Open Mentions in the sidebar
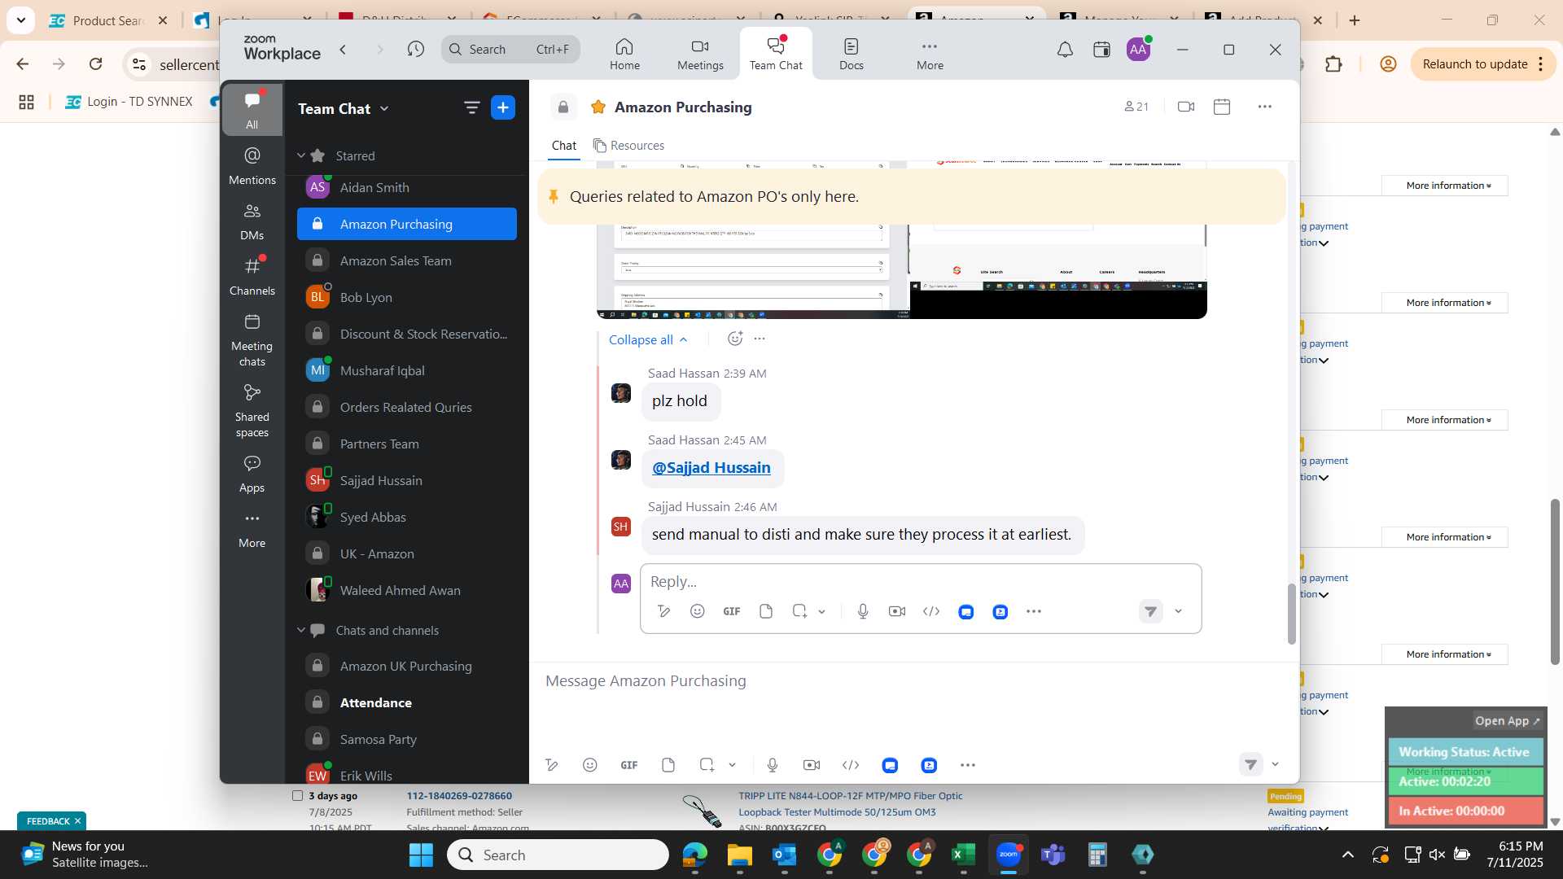Screen dimensions: 1563x879 [x=252, y=165]
